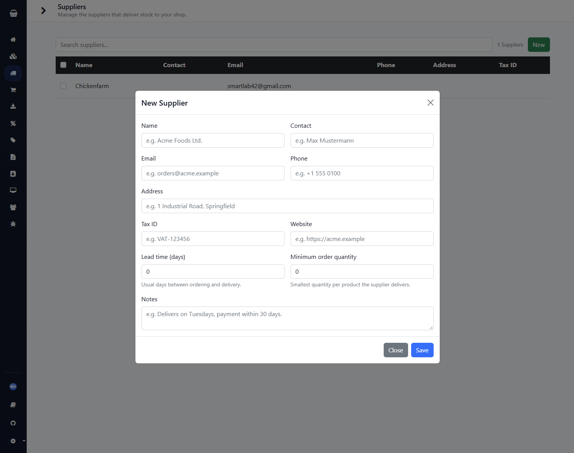Open the WO user avatar

pyautogui.click(x=13, y=387)
